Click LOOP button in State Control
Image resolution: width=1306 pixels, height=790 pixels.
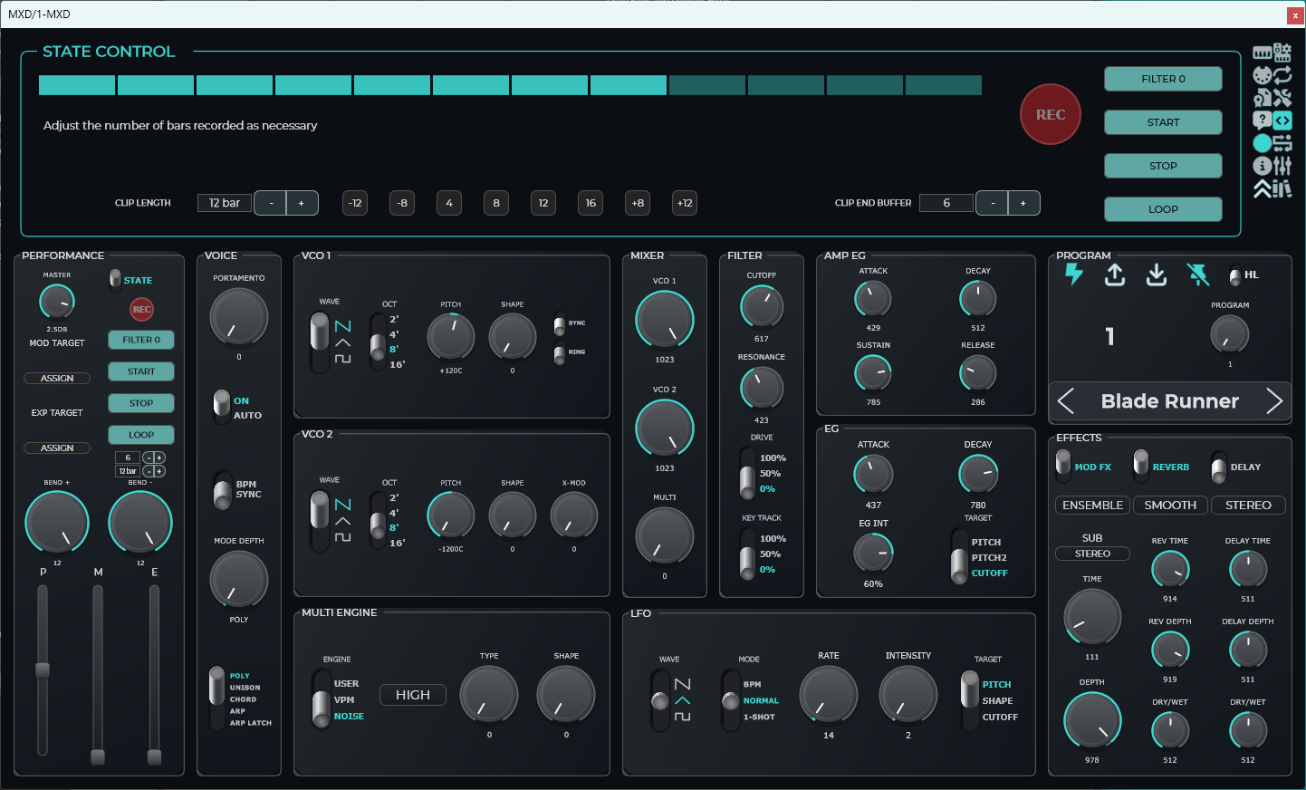click(x=1163, y=209)
